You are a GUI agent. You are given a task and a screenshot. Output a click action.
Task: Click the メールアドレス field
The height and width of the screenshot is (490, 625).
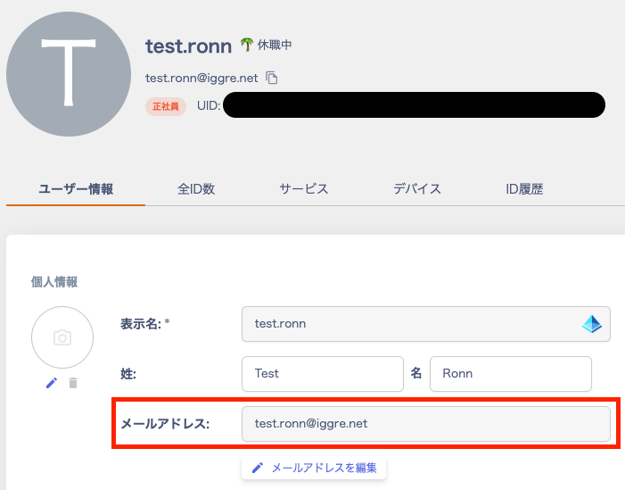coord(425,424)
